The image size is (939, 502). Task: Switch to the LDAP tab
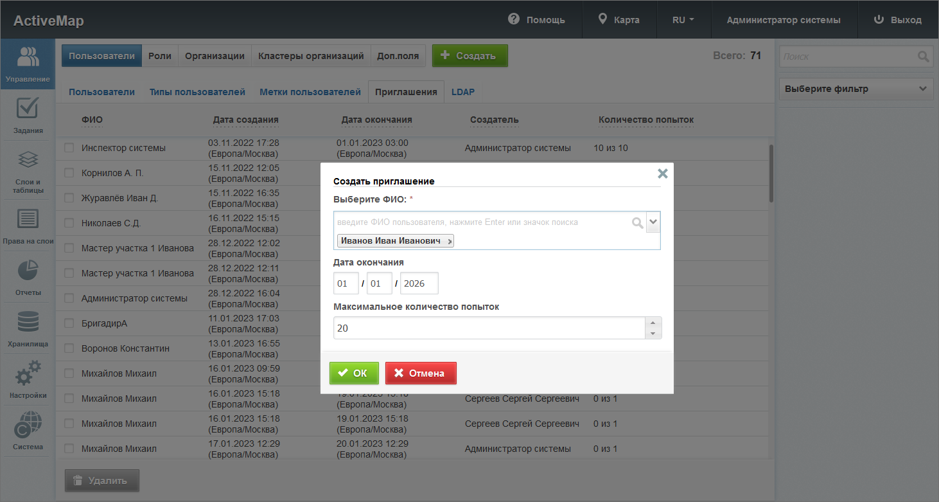[462, 92]
